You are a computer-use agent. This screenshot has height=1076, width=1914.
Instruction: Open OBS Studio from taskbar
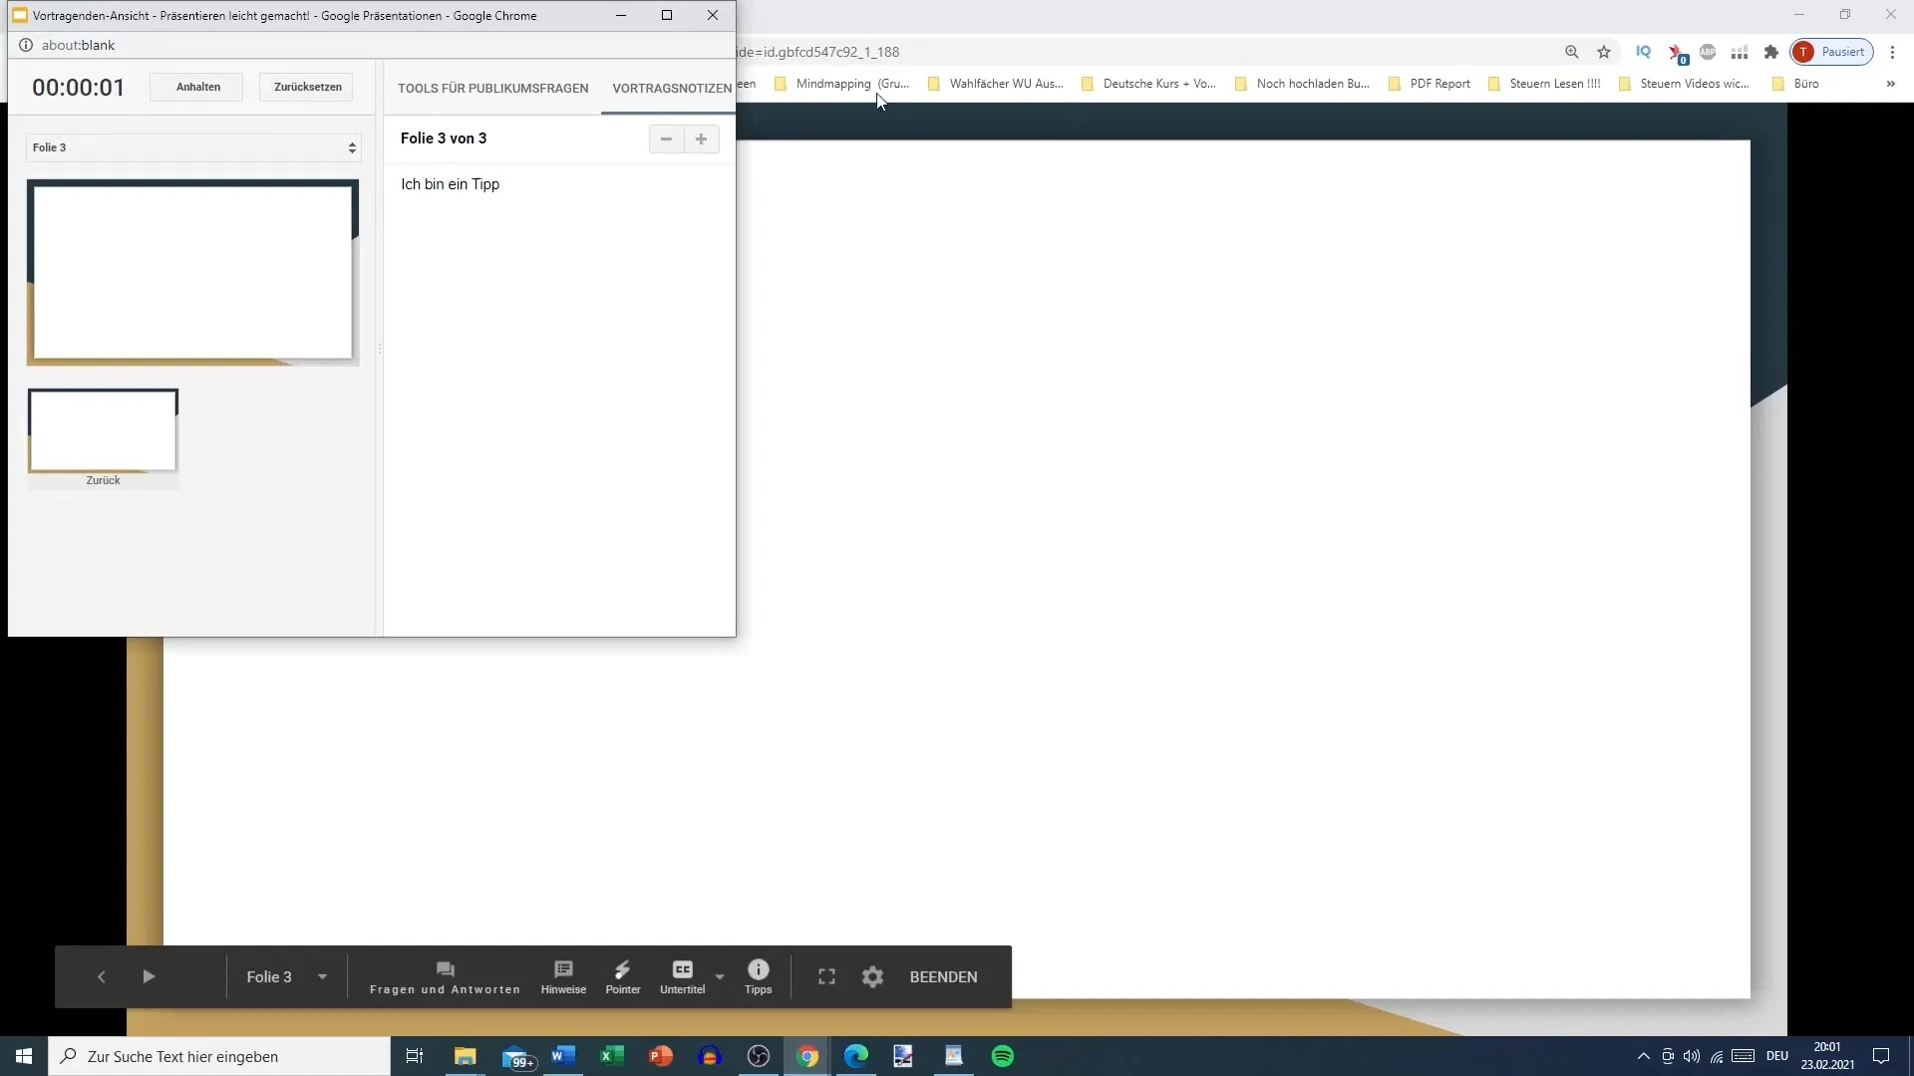759,1056
